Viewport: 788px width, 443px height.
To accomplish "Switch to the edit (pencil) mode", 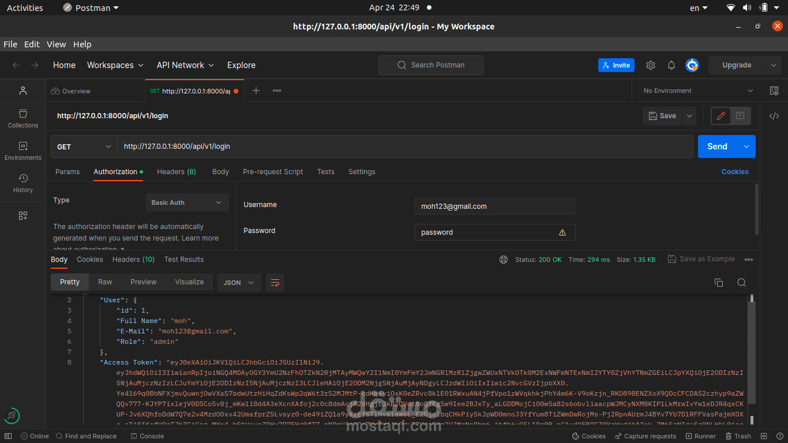I will coord(721,116).
